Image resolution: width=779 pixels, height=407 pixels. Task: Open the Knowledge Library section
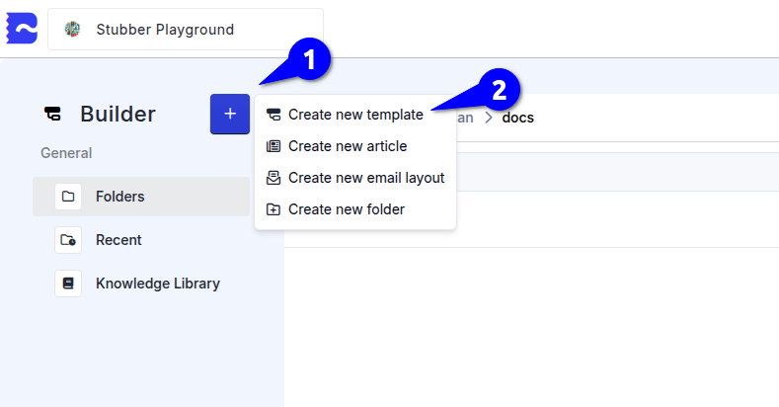click(157, 284)
